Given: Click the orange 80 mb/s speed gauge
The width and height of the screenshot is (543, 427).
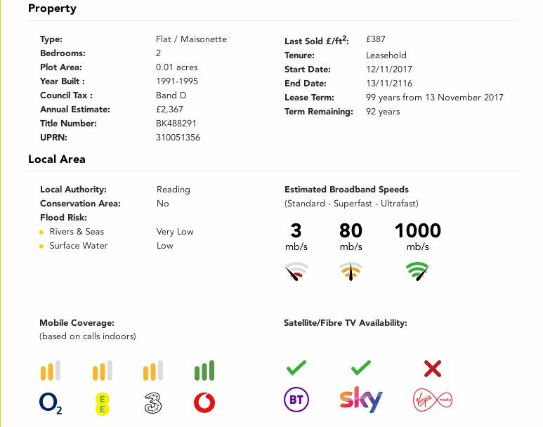Looking at the screenshot, I should (x=351, y=271).
